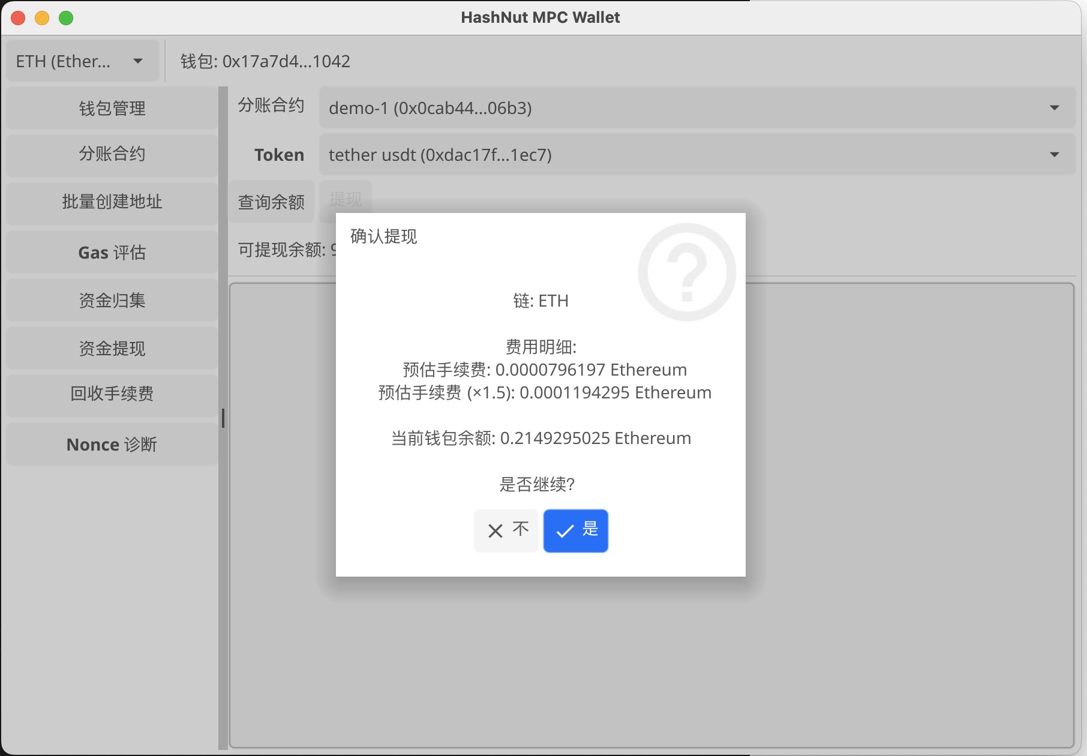Expand the 分账合约 demo-1 dropdown
The height and width of the screenshot is (756, 1087).
[x=697, y=108]
